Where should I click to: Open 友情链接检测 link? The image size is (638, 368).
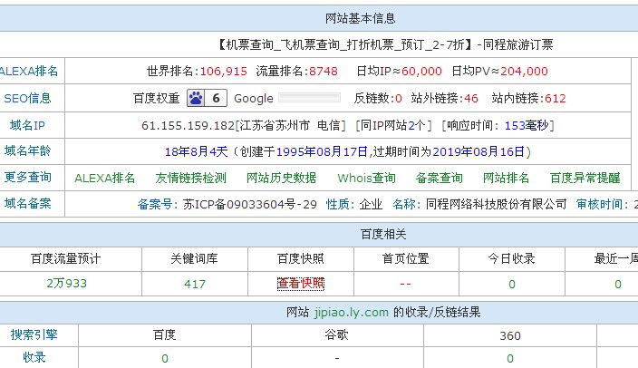click(190, 178)
